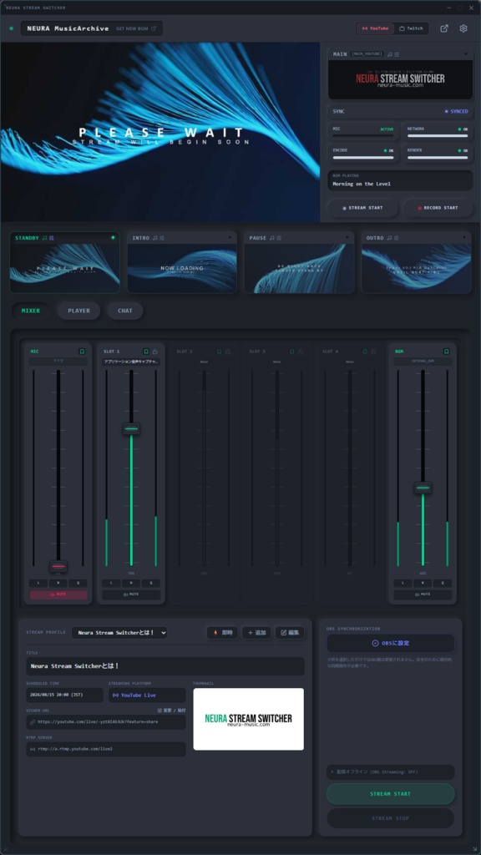Click the list icon on MAIN panel
Viewport: 481px width, 855px height.
click(397, 54)
